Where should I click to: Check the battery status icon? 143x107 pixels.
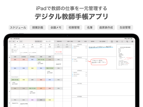pos(132,39)
